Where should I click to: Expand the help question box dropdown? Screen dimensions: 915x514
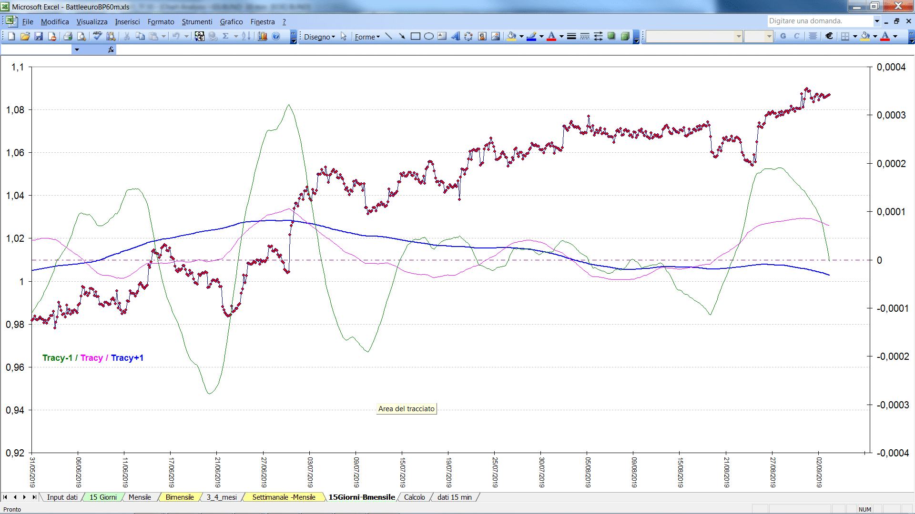pos(876,21)
